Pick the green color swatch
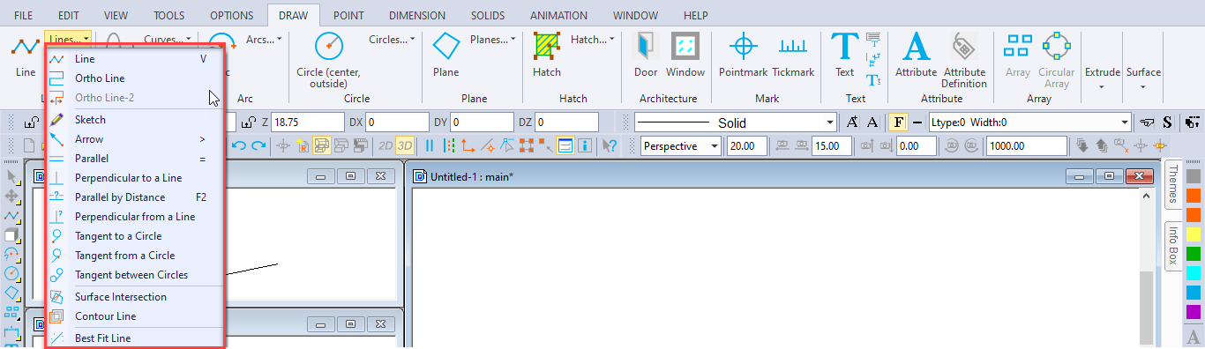 pos(1194,254)
